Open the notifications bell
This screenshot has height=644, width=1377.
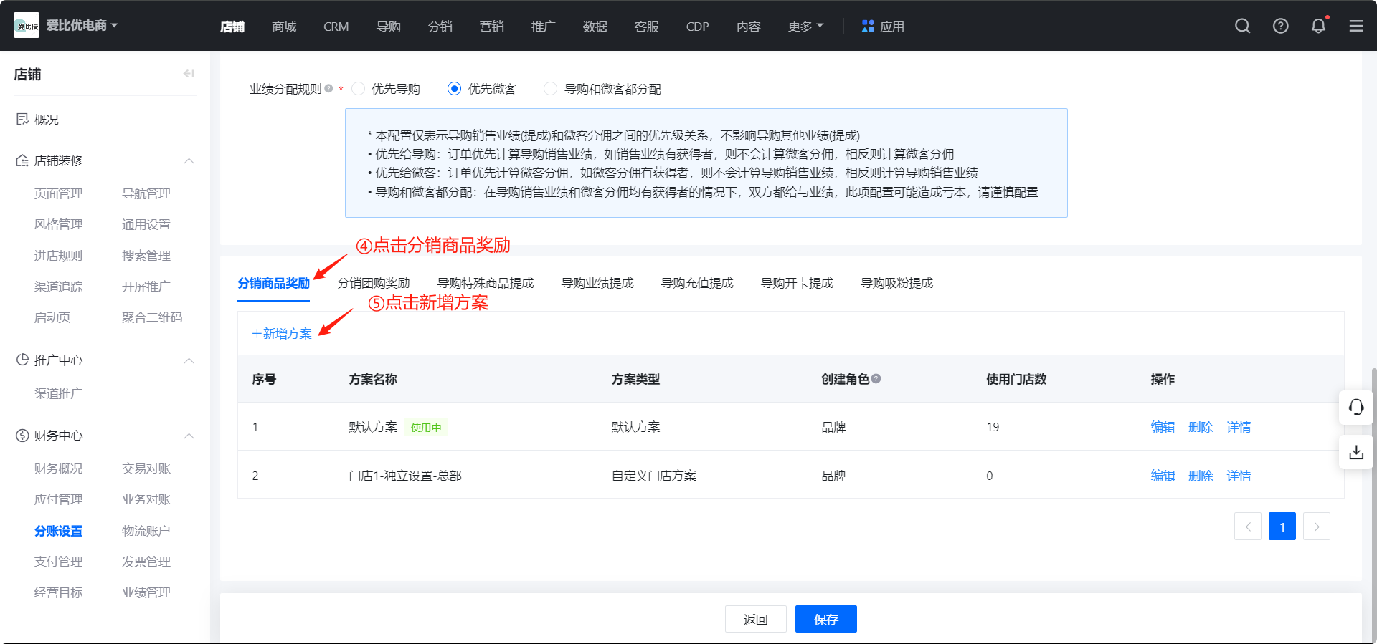coord(1318,26)
